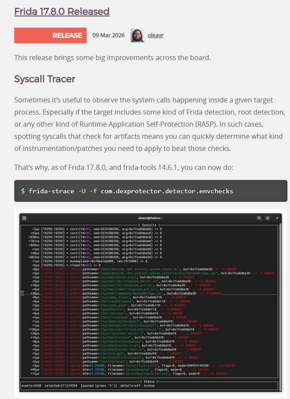290x399 pixels.
Task: Click the 'd=show' status entry
Action: coord(149,386)
